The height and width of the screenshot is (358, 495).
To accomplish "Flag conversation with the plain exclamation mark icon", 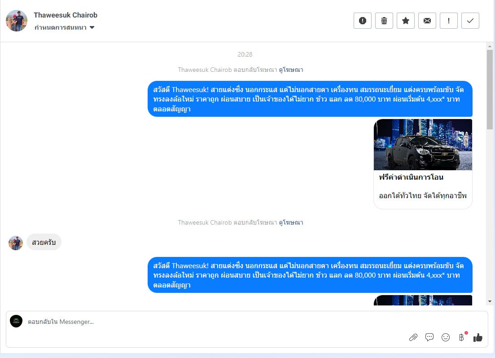I will (x=449, y=21).
